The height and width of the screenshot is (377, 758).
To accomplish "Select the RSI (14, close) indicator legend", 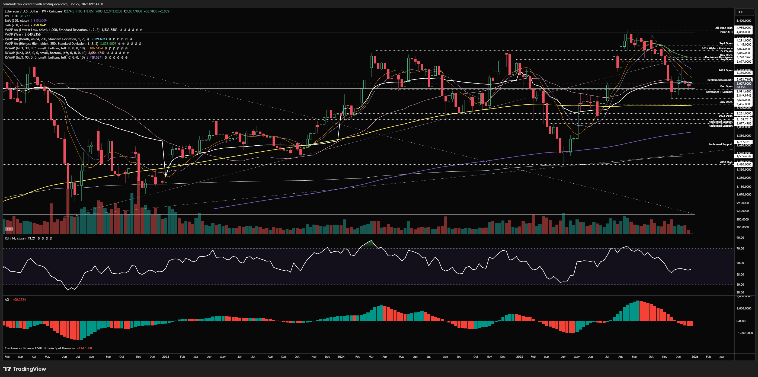I will pyautogui.click(x=15, y=238).
